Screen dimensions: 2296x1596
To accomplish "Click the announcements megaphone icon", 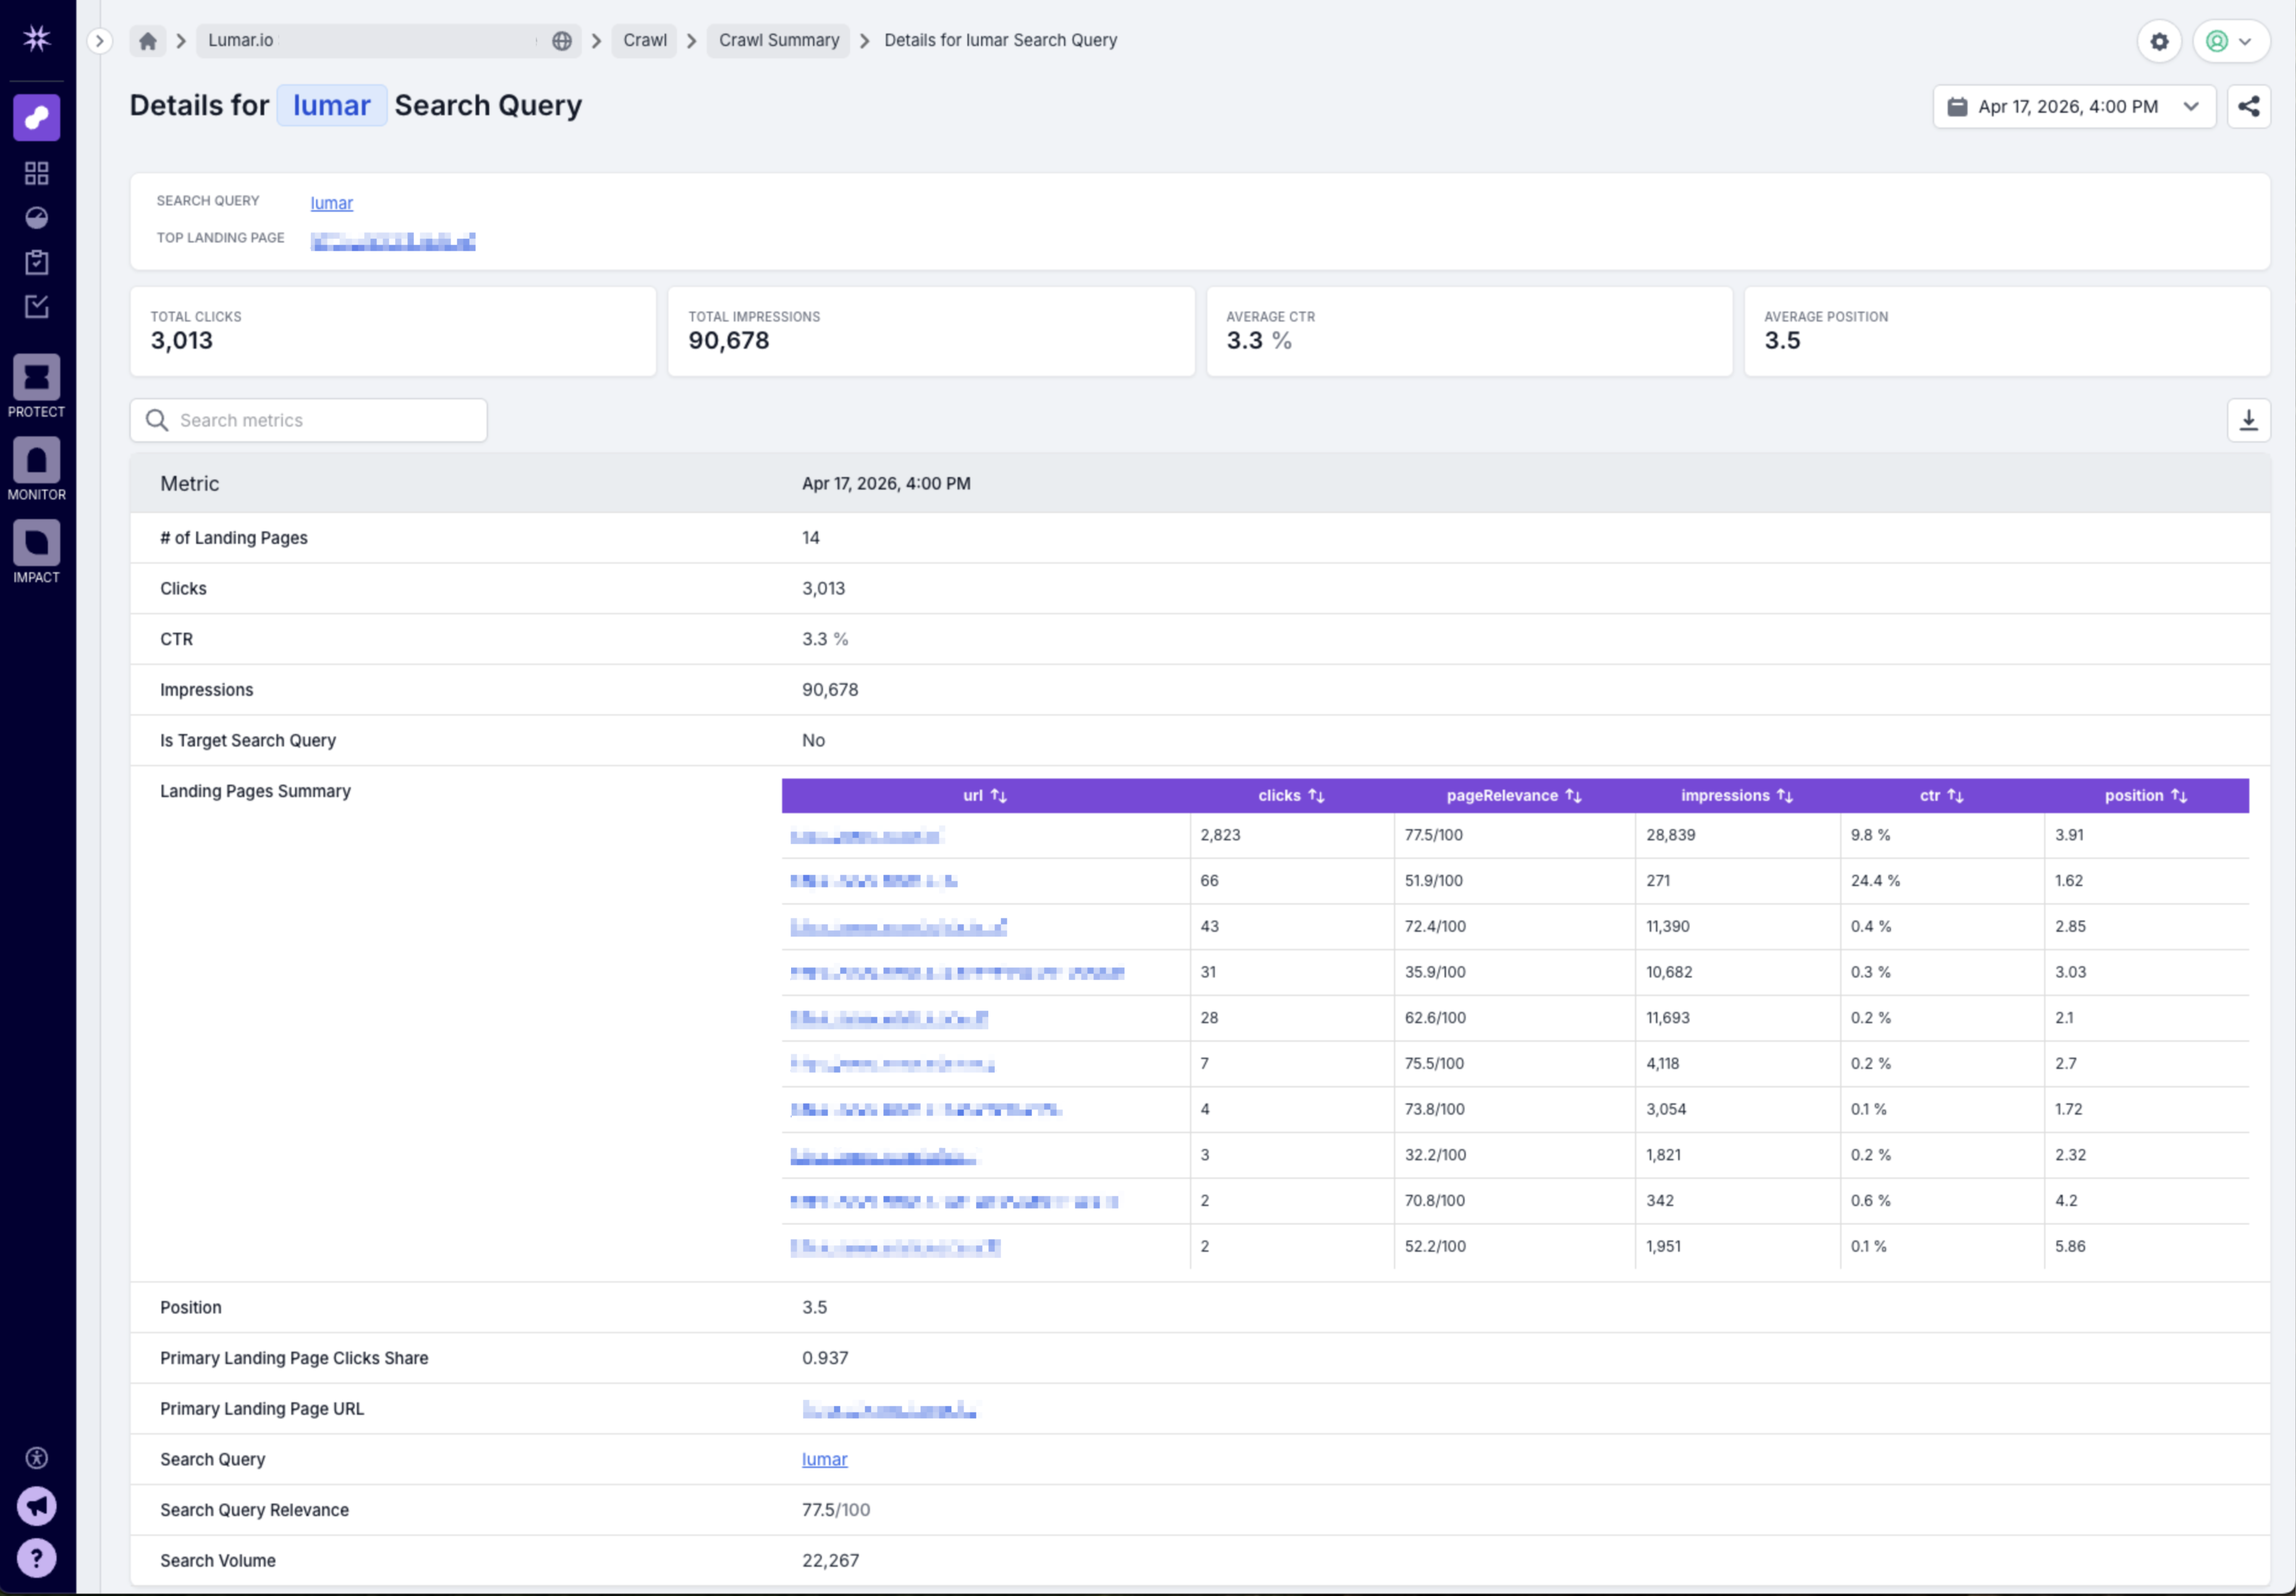I will coord(37,1505).
